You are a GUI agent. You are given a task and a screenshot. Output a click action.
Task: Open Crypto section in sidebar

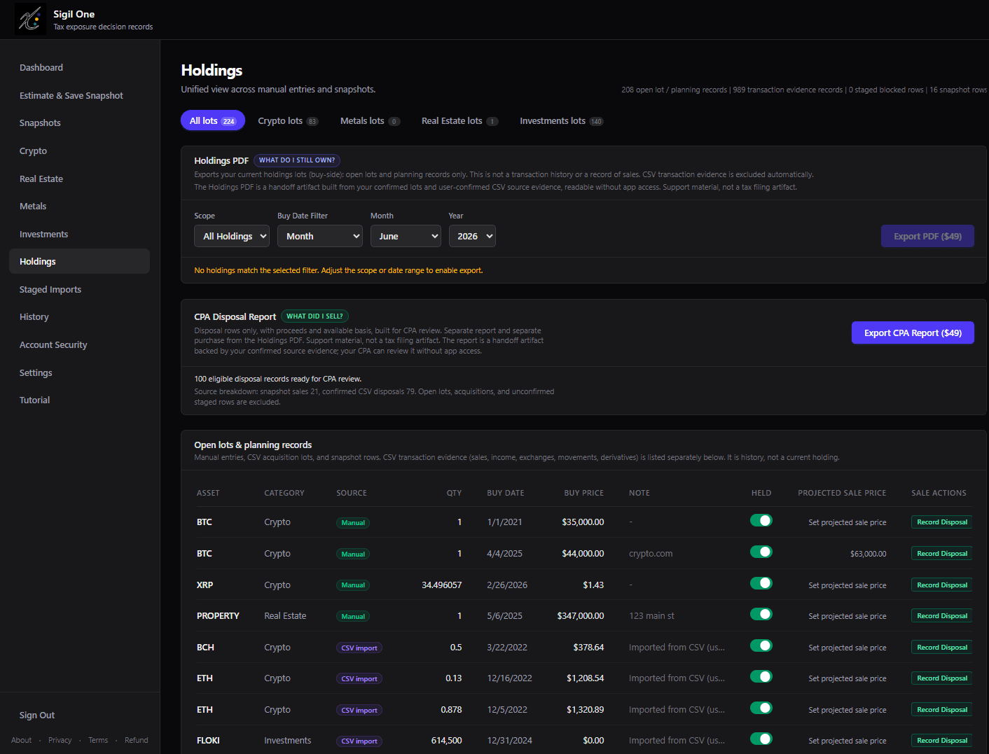[x=33, y=151]
